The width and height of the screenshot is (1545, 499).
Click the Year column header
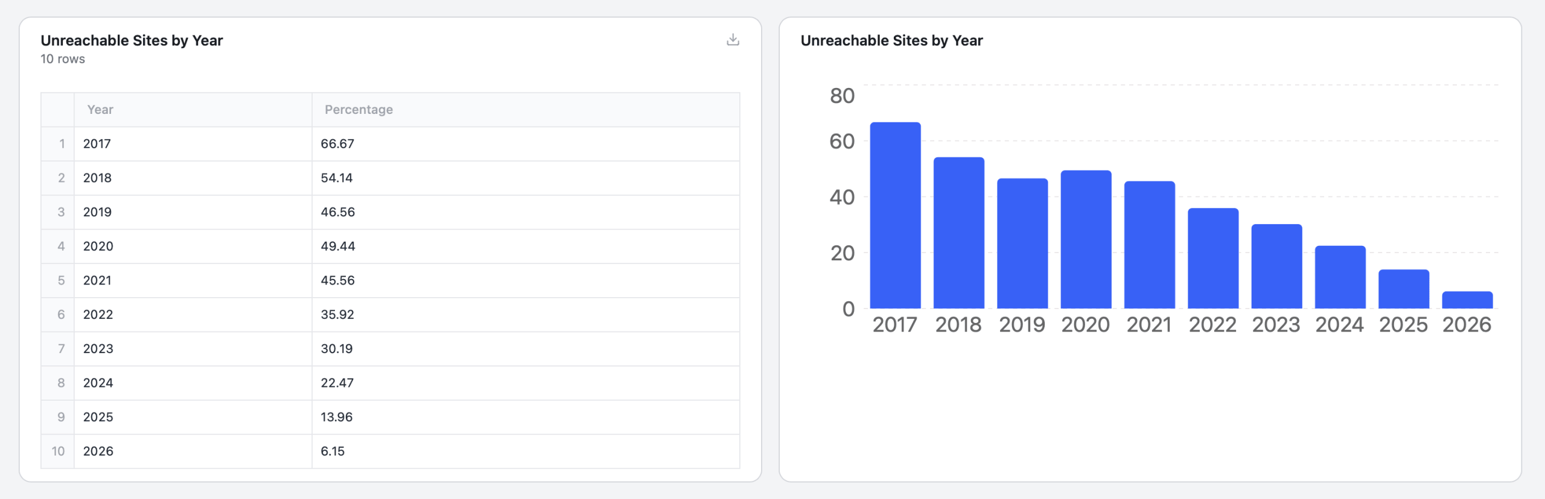tap(100, 110)
